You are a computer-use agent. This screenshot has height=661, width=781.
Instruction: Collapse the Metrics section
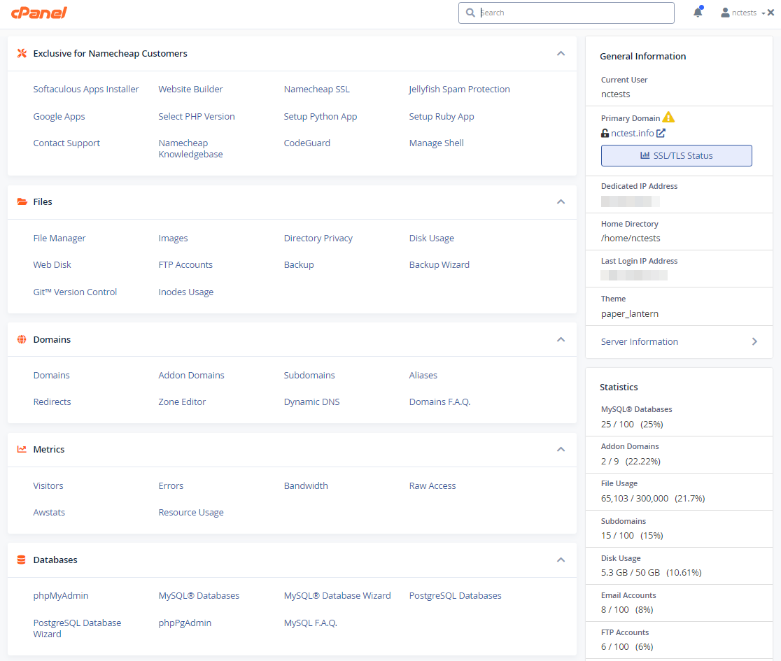pyautogui.click(x=561, y=449)
